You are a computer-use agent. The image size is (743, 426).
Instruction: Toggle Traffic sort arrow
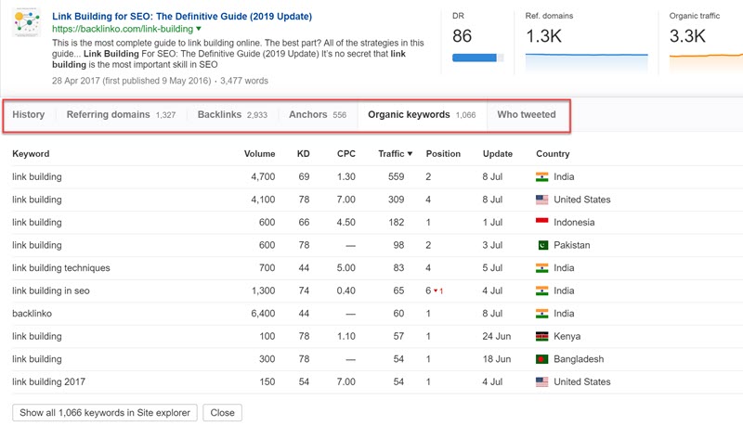[410, 154]
